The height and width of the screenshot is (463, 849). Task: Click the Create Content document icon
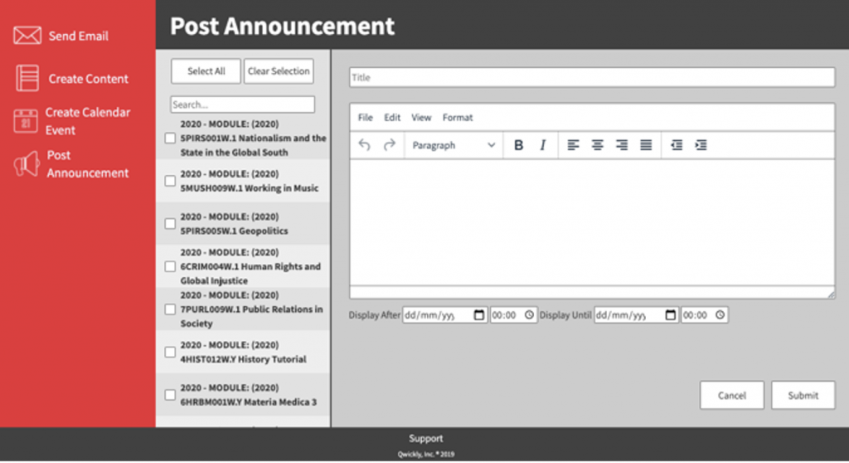point(27,78)
